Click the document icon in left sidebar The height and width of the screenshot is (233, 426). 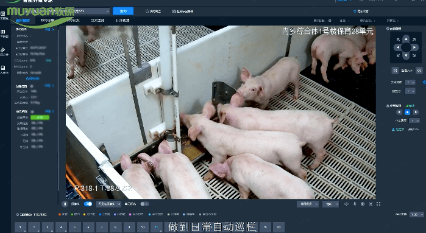coord(3,68)
